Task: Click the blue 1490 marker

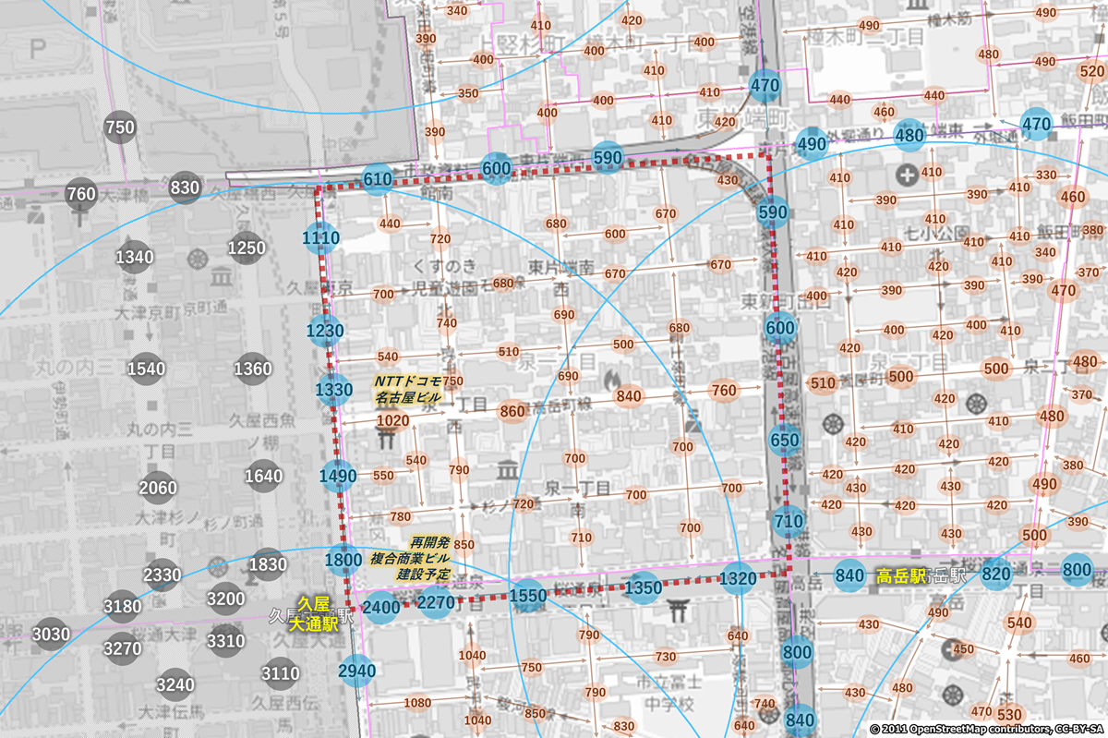Action: (x=338, y=476)
